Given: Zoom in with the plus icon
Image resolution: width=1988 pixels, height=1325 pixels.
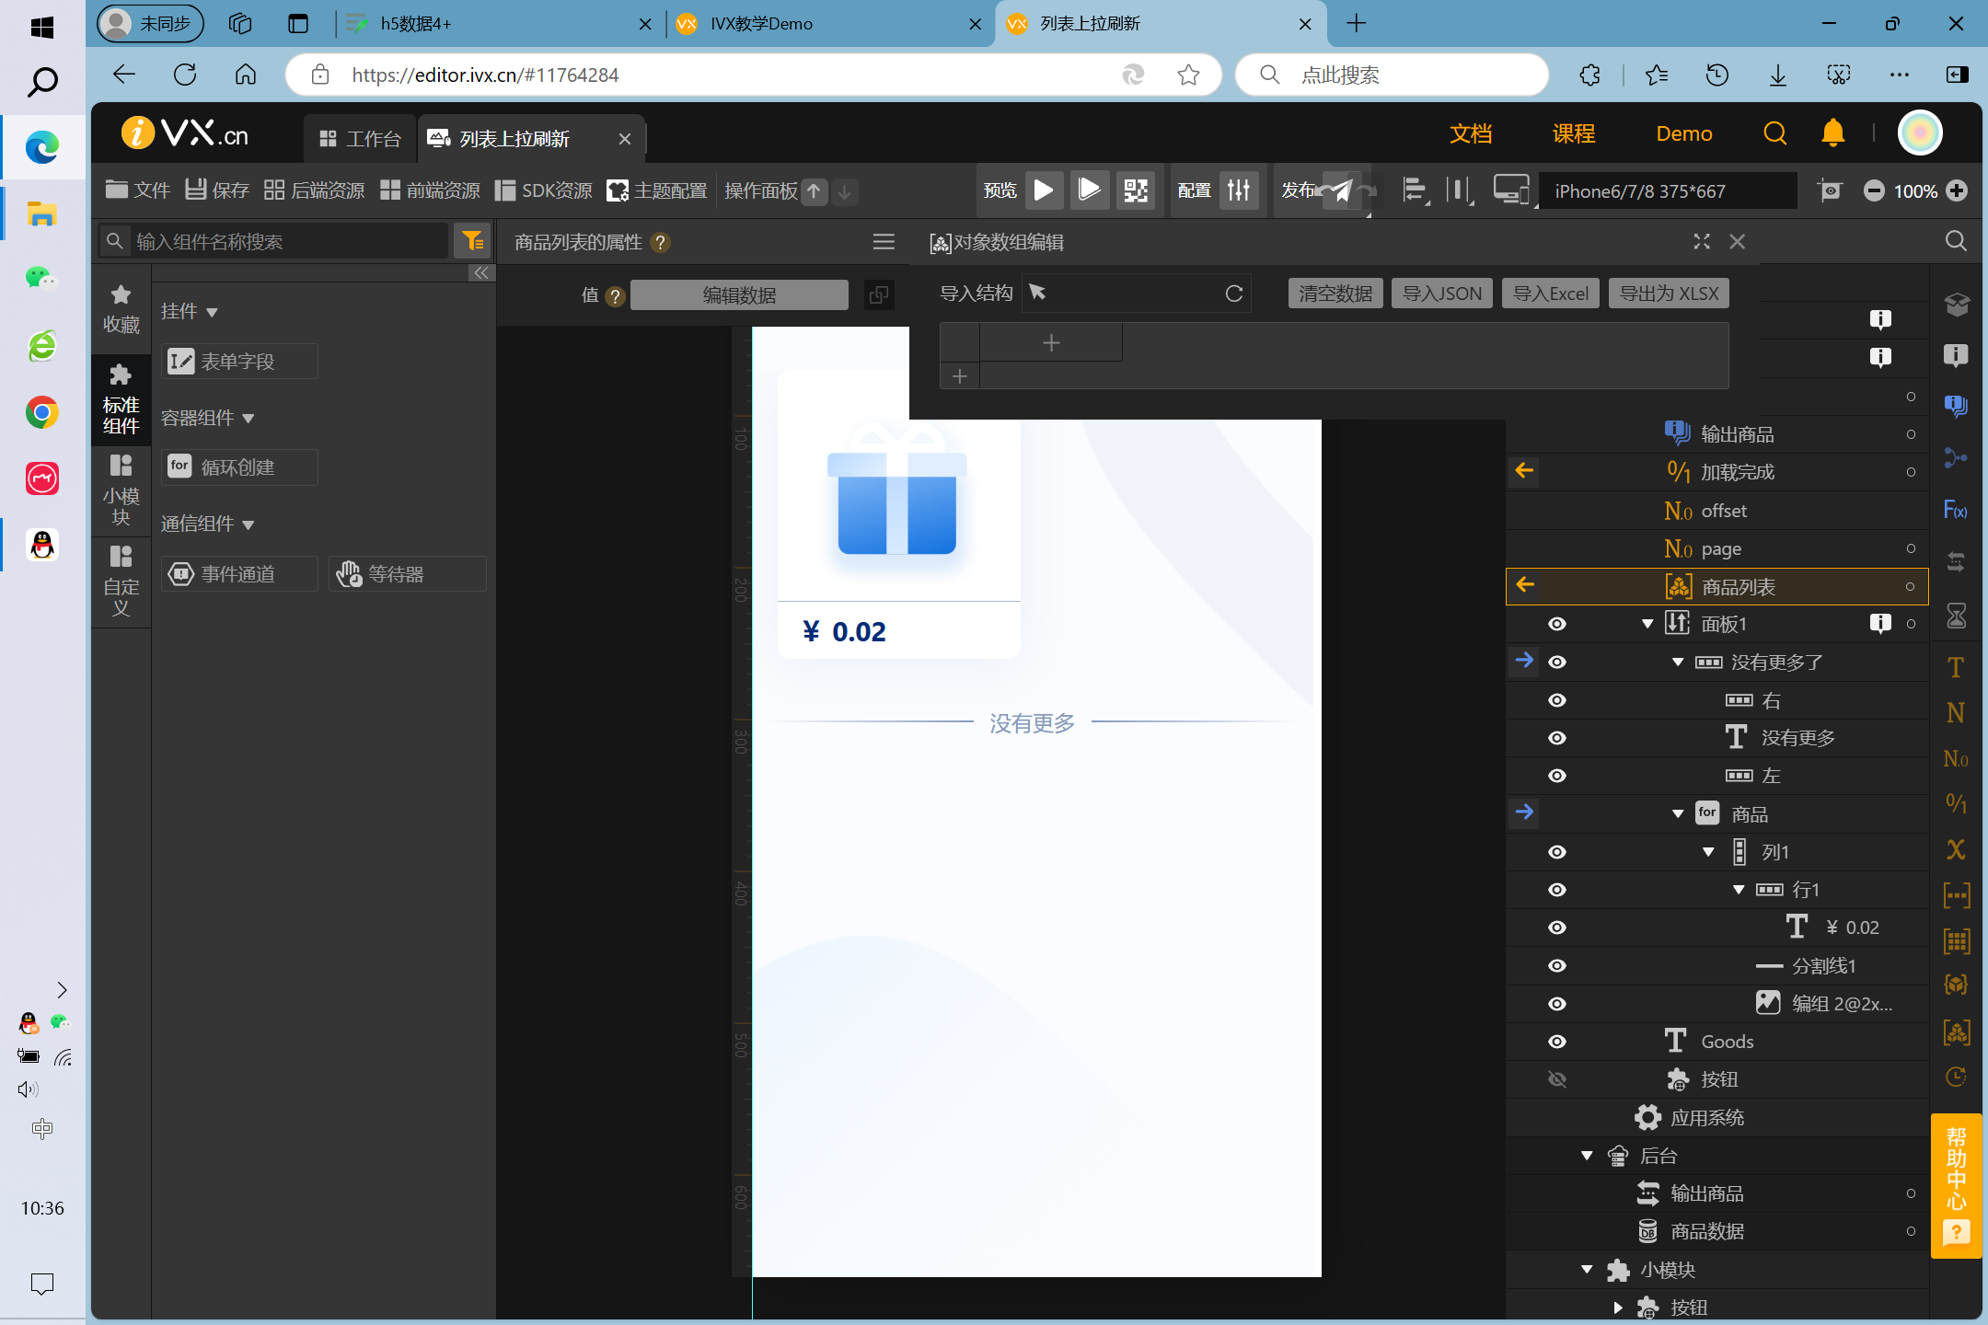Looking at the screenshot, I should pos(1958,190).
